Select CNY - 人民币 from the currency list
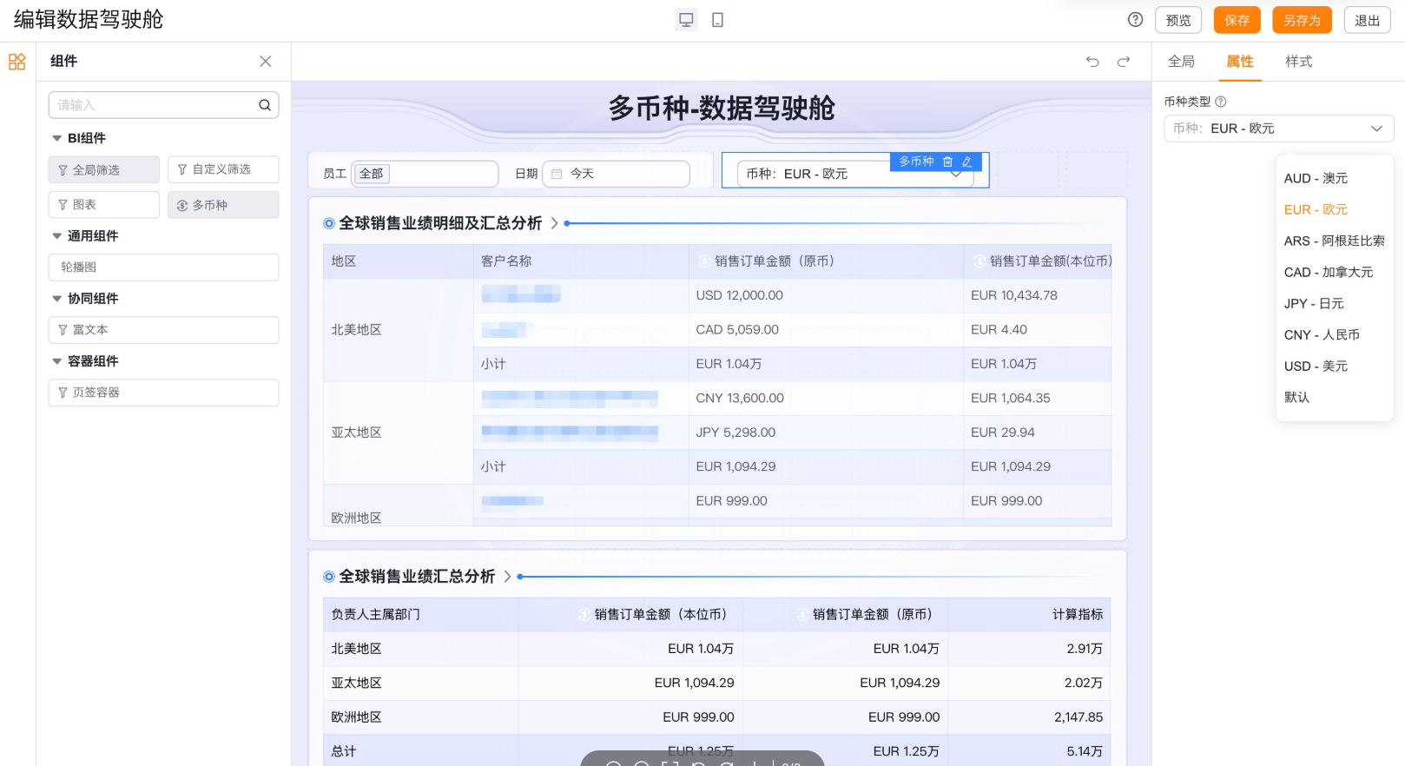Image resolution: width=1405 pixels, height=766 pixels. 1335,334
